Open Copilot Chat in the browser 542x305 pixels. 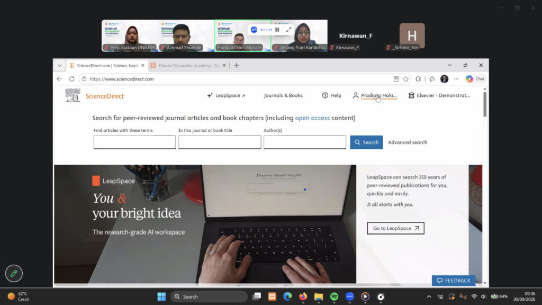475,79
